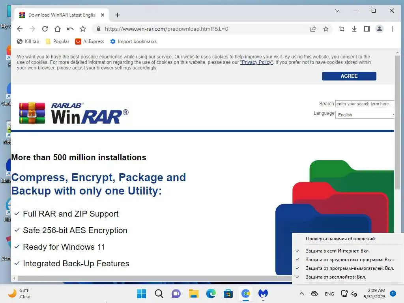
Task: Click the vertical page scrollbar
Action: click(398, 122)
